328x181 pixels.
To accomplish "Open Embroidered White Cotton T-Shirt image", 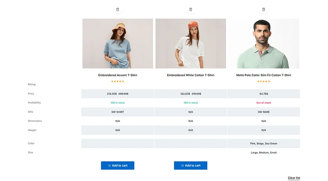I will pos(190,43).
